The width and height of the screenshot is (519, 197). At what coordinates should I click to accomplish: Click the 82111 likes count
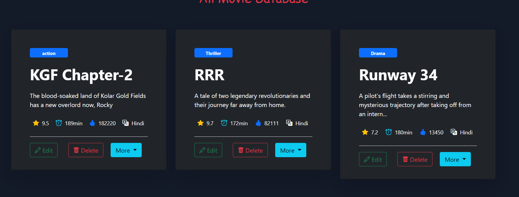click(272, 123)
